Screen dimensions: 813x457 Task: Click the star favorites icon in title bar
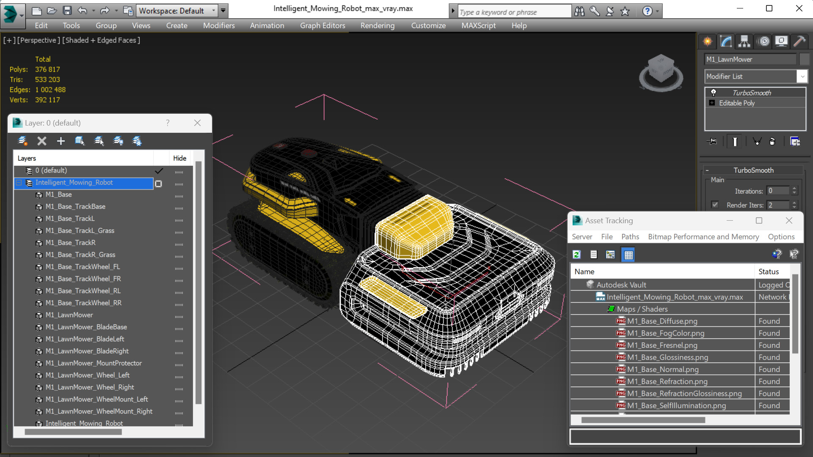point(625,11)
